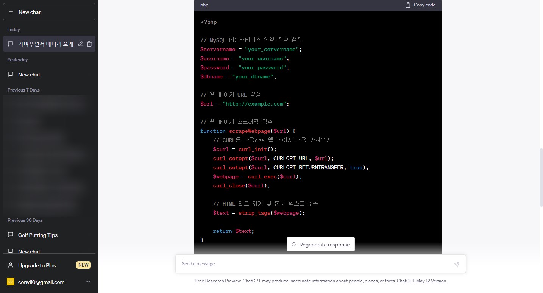Click the Today section label
The width and height of the screenshot is (543, 293).
pos(14,30)
